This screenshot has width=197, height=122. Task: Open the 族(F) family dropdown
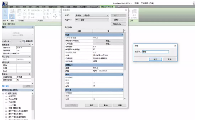[92, 15]
